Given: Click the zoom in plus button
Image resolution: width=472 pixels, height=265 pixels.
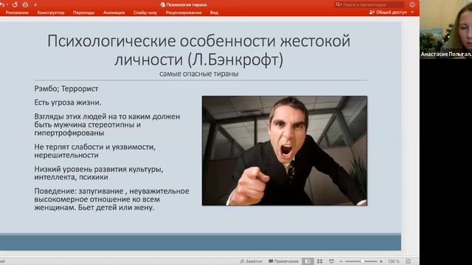Looking at the screenshot, I should [381, 261].
